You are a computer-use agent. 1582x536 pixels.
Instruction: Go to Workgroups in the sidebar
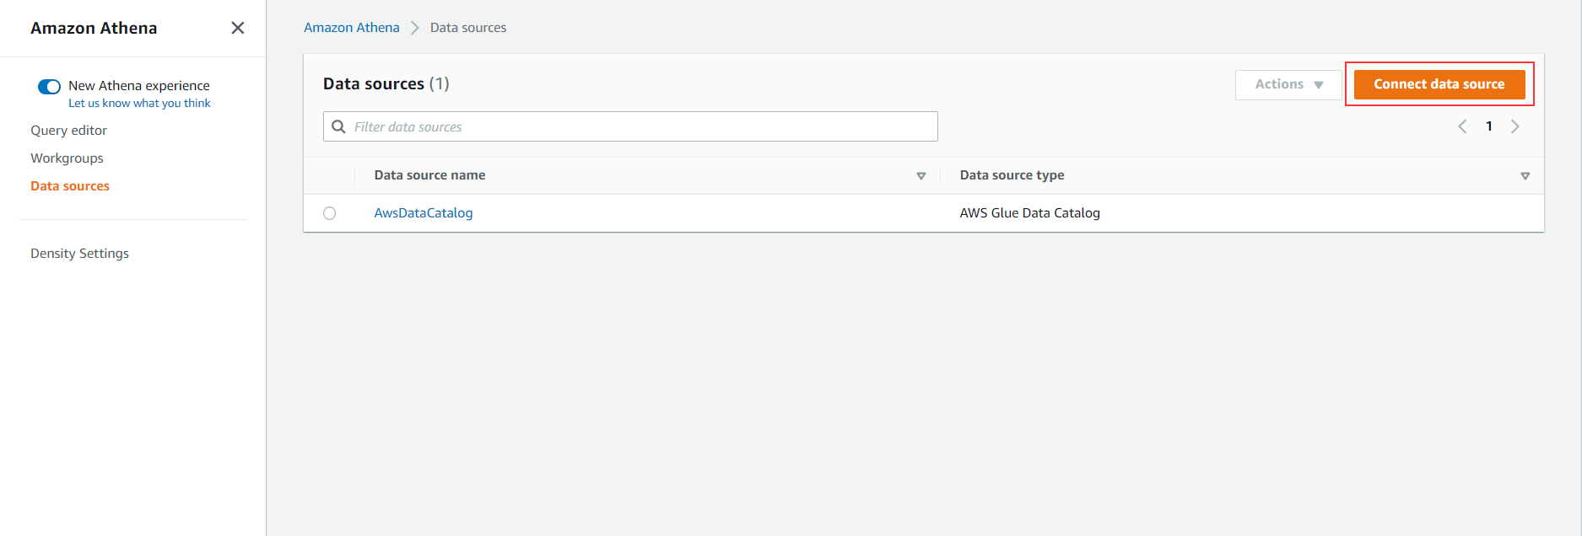point(67,158)
